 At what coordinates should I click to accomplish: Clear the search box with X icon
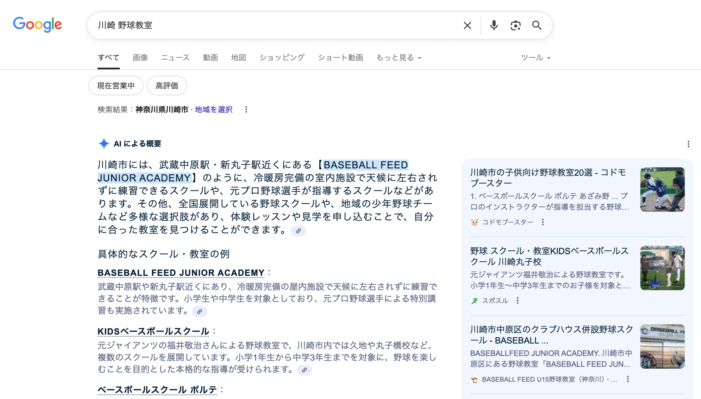click(467, 25)
